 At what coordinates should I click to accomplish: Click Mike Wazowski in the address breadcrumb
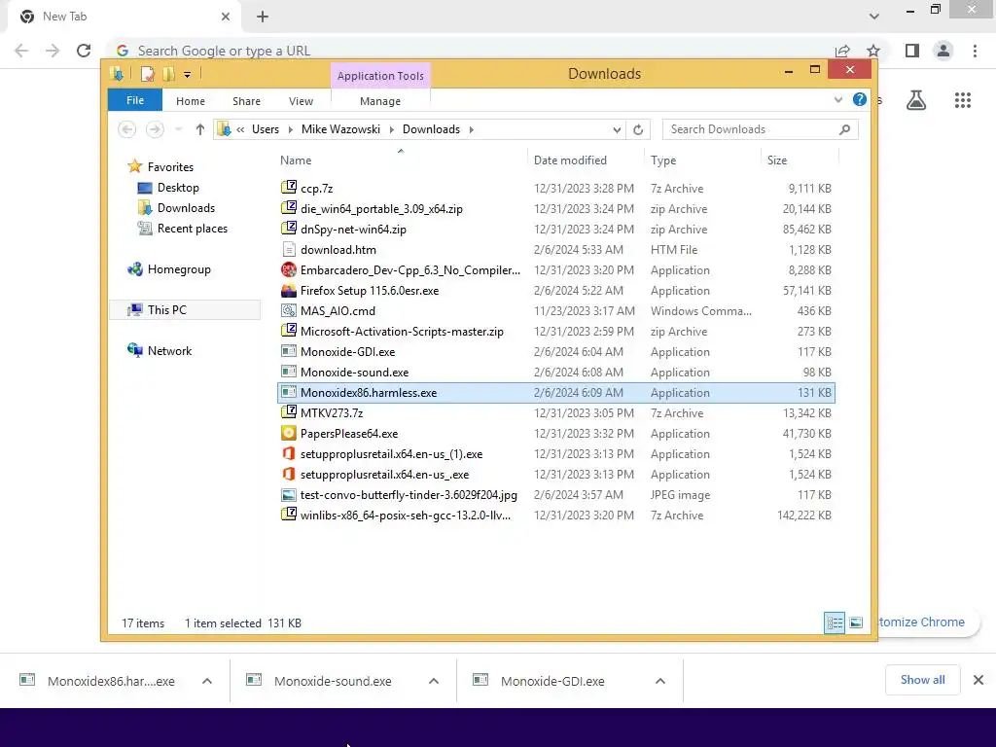(x=340, y=129)
